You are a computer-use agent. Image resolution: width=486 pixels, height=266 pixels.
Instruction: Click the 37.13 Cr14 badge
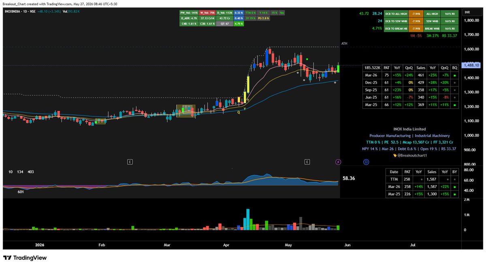tap(208, 19)
